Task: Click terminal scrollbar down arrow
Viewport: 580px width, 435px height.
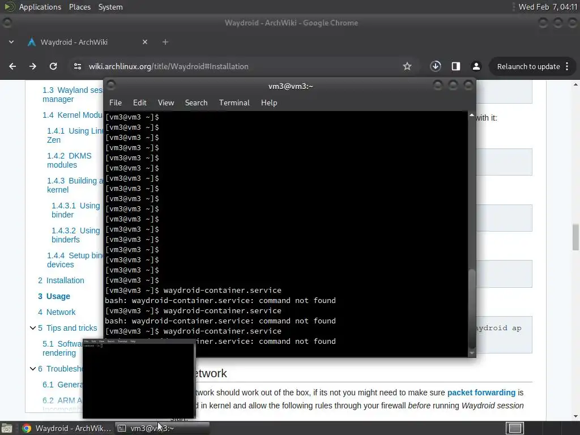Action: (x=472, y=353)
